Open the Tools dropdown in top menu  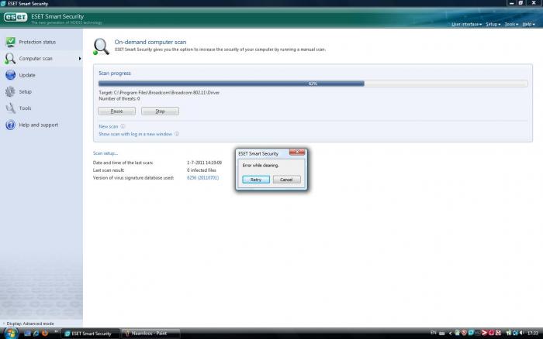(511, 24)
